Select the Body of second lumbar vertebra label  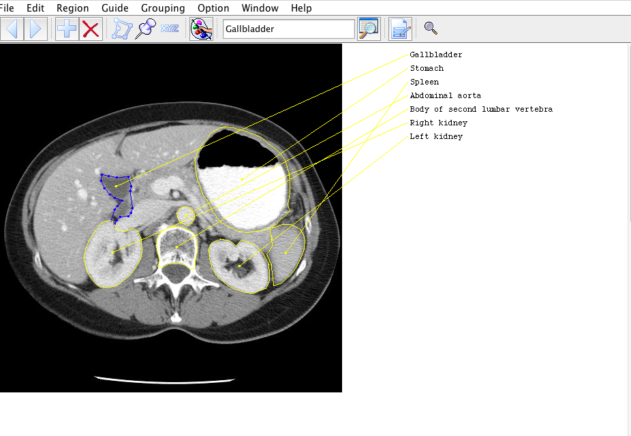point(481,110)
